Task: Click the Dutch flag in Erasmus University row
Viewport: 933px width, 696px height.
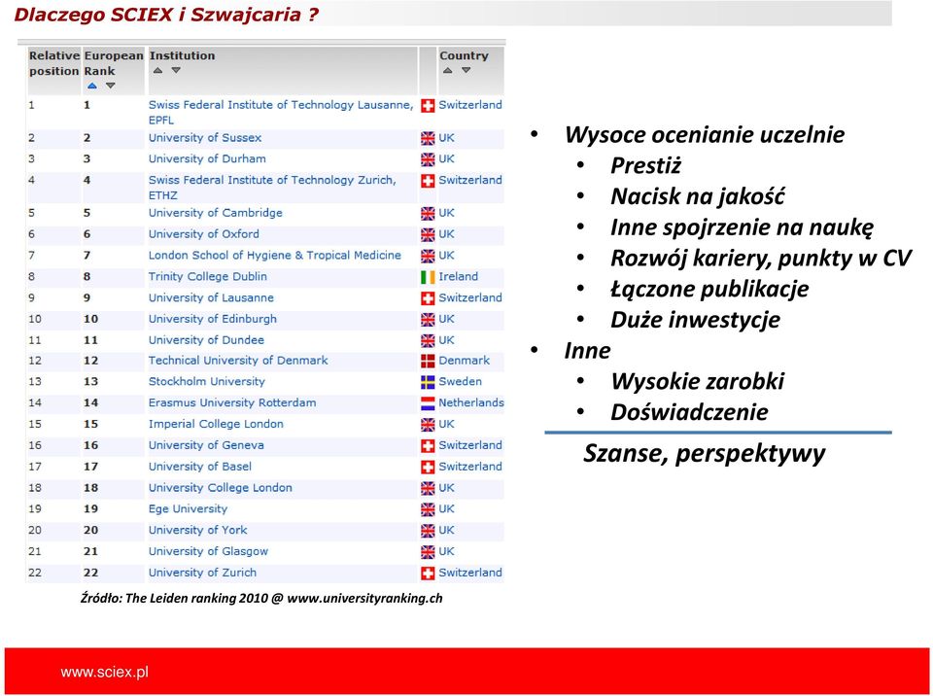Action: click(428, 403)
